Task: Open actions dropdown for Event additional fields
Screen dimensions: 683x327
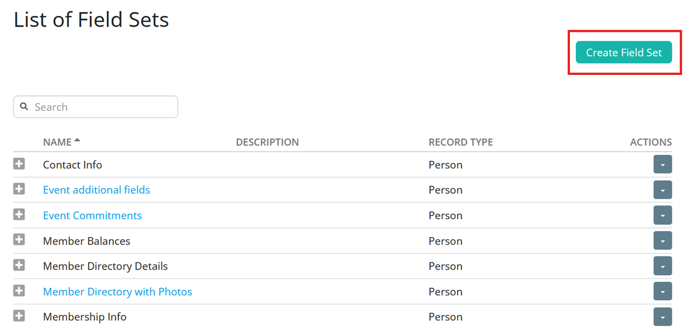Action: (663, 190)
